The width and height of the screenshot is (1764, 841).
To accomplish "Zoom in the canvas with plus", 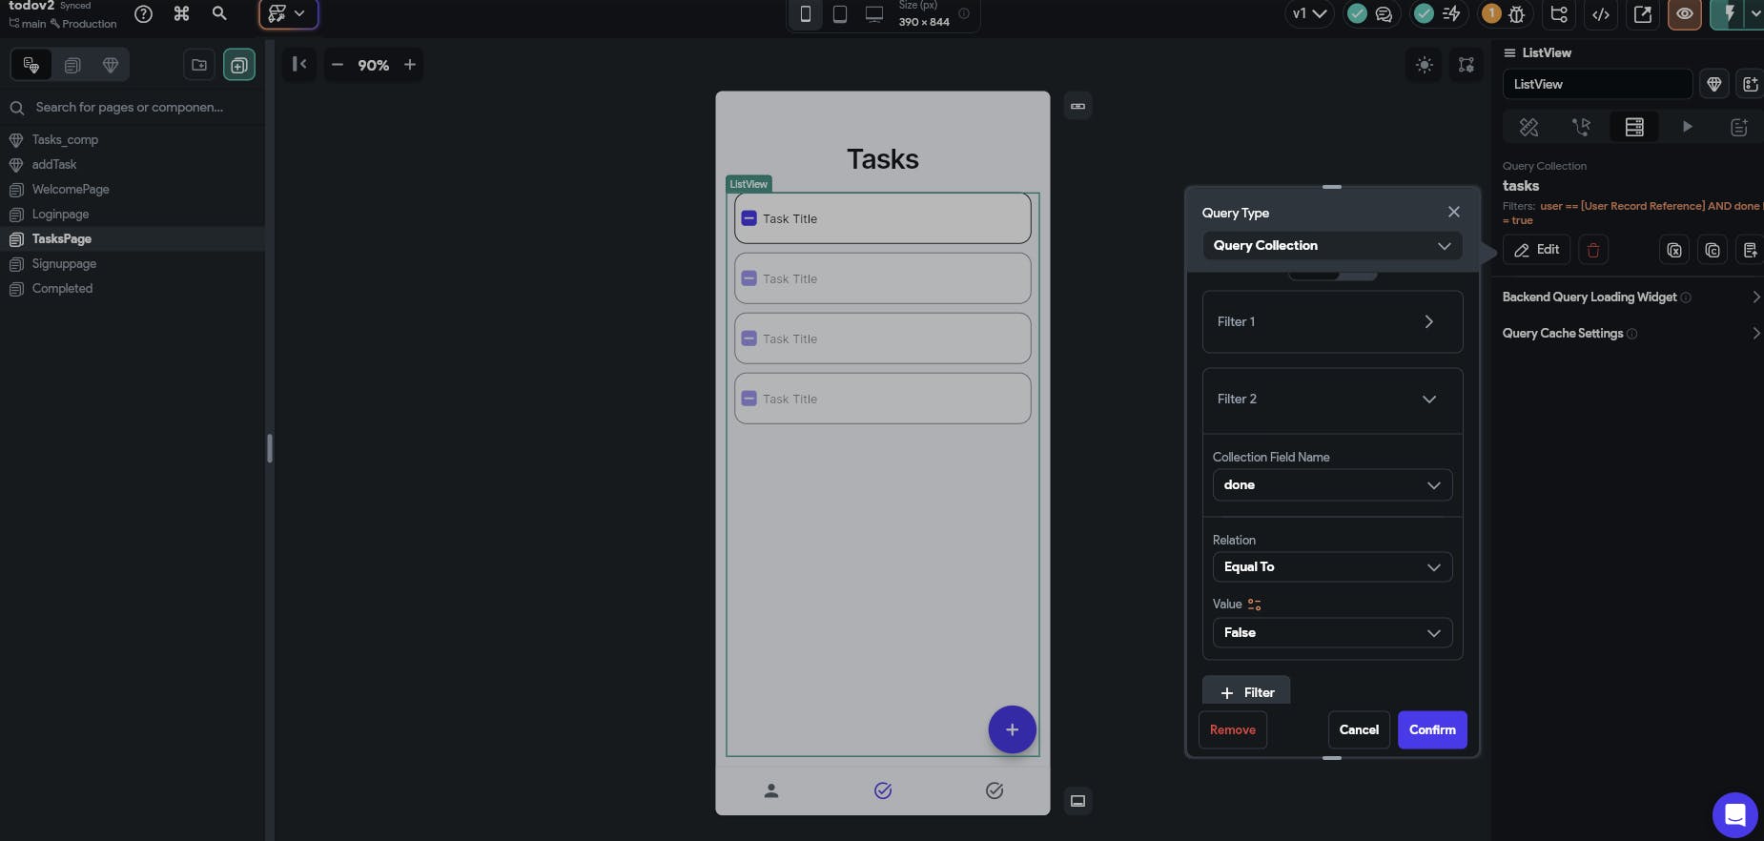I will point(410,65).
